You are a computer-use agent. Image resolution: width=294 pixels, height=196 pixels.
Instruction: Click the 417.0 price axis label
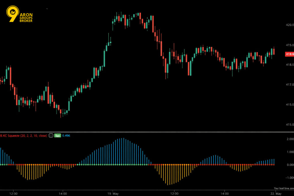click(x=289, y=85)
